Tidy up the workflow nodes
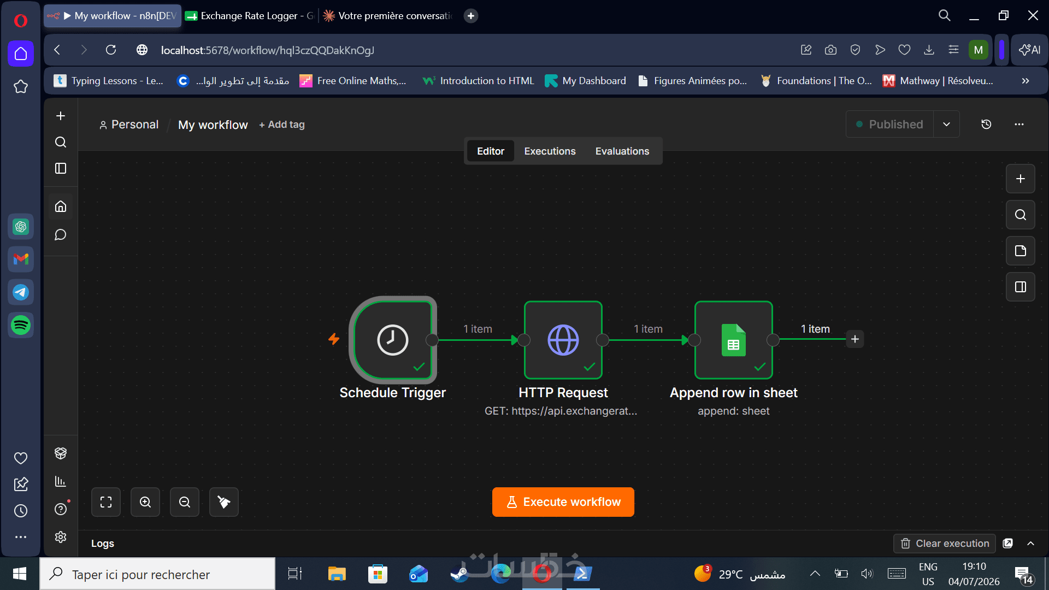1049x590 pixels. pos(224,502)
